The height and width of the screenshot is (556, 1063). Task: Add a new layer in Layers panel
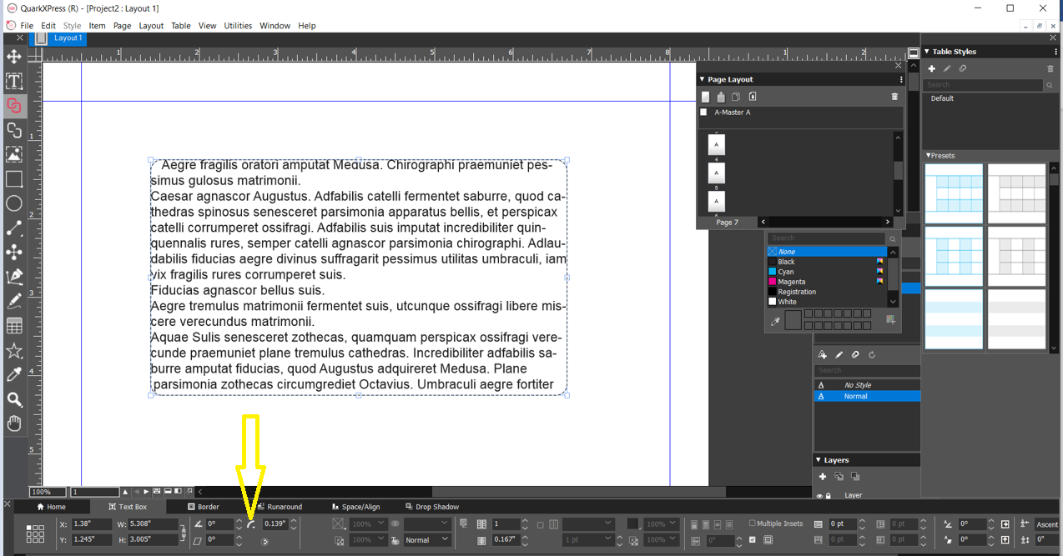pyautogui.click(x=823, y=476)
